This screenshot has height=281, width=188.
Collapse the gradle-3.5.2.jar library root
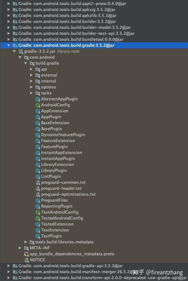coord(14,51)
